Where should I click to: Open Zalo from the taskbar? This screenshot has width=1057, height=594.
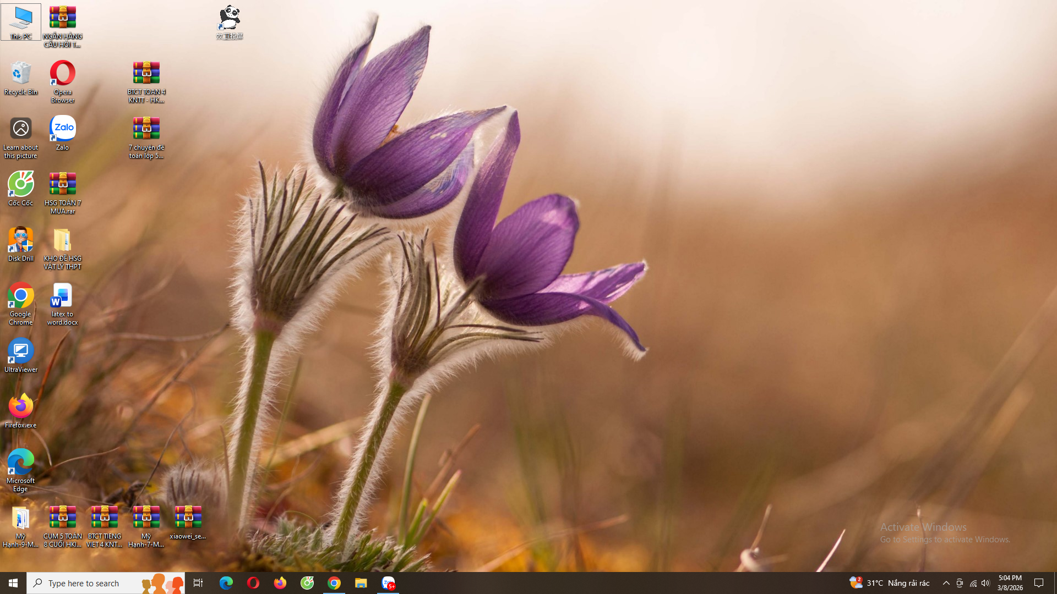click(x=388, y=583)
